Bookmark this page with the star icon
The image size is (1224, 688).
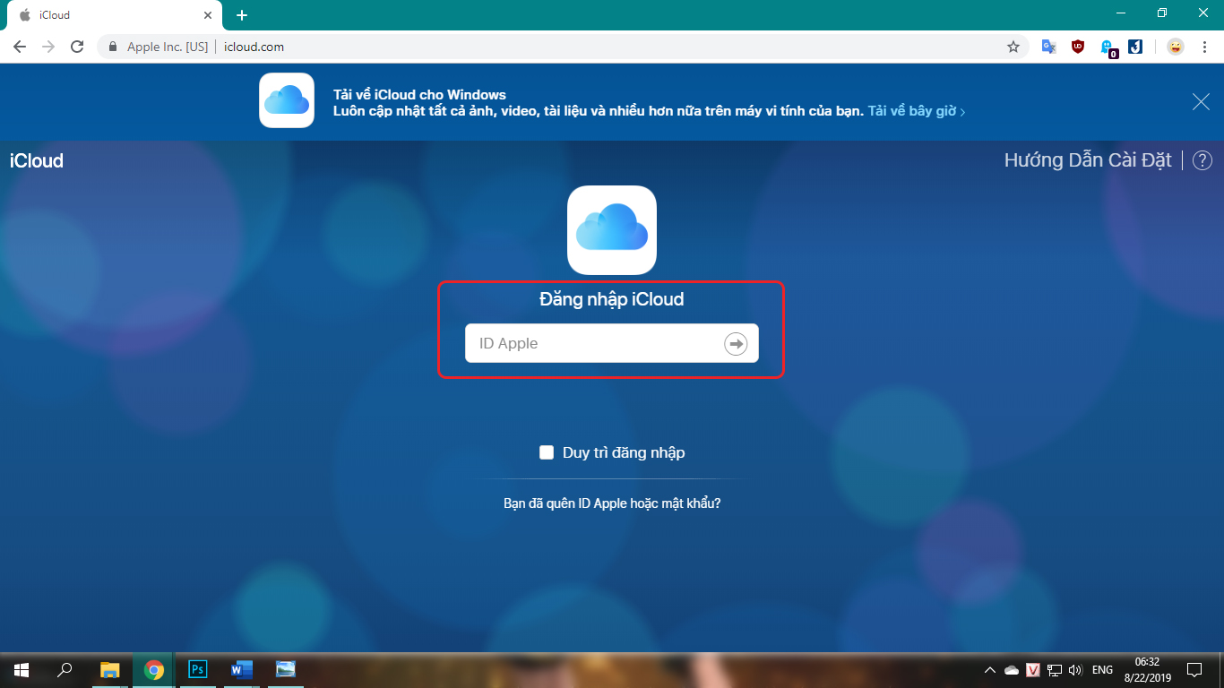[1013, 47]
